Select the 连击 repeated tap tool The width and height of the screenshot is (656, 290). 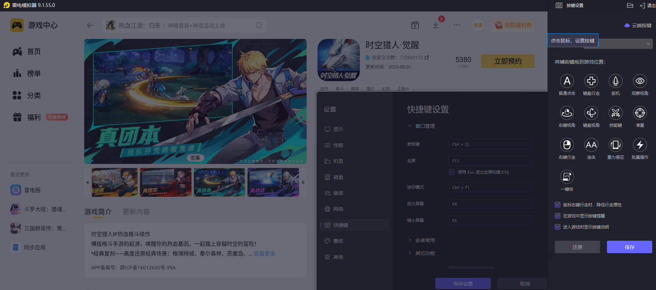[591, 145]
